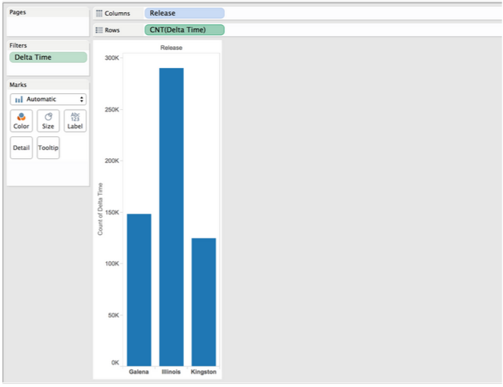
Task: Click the Rows shelf list icon
Action: [99, 30]
